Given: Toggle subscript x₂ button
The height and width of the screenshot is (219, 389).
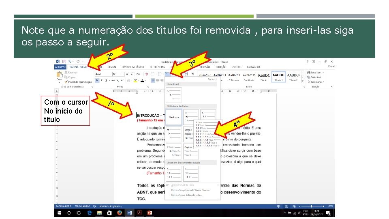Looking at the screenshot, I should pos(118,80).
